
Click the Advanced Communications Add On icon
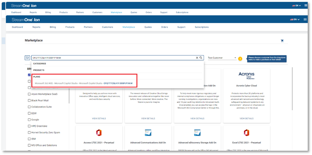click(148, 133)
